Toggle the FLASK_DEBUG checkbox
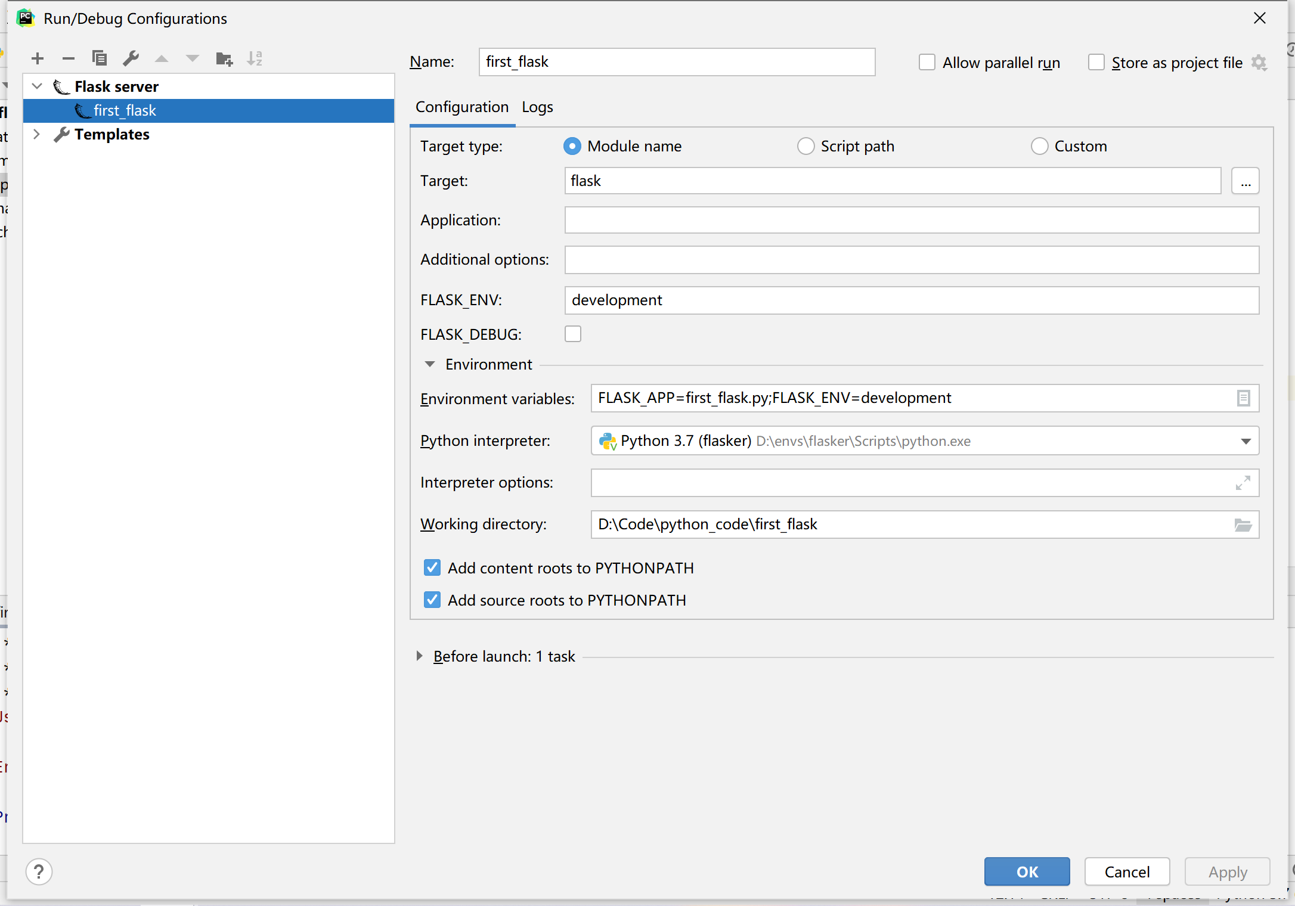This screenshot has width=1295, height=906. click(573, 334)
